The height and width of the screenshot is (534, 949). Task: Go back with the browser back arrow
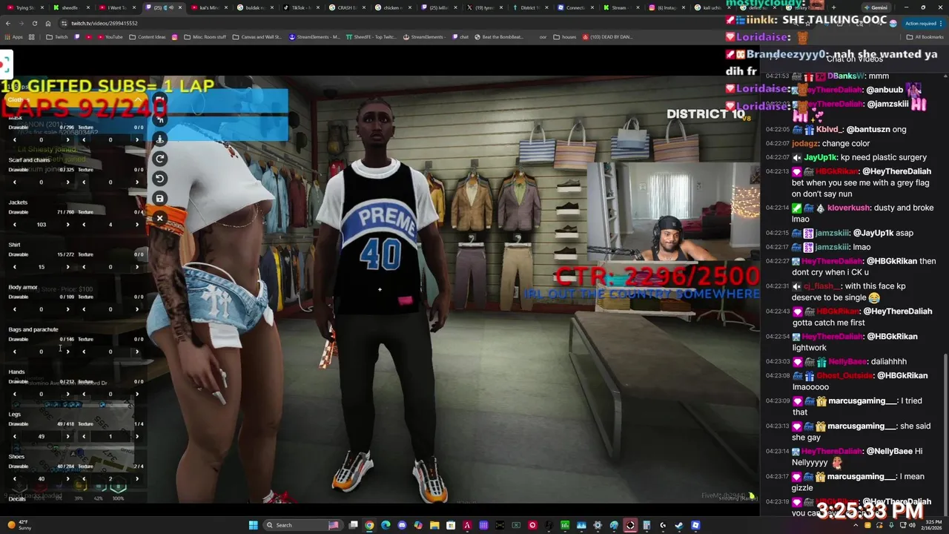pos(8,23)
